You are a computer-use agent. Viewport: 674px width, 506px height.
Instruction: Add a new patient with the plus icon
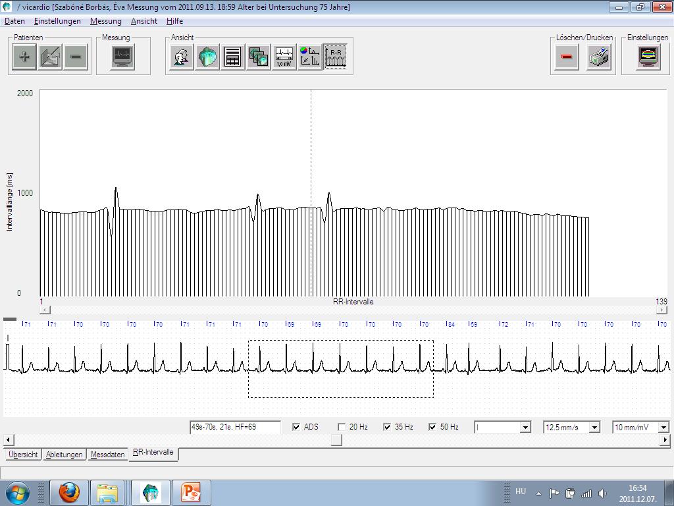[24, 57]
